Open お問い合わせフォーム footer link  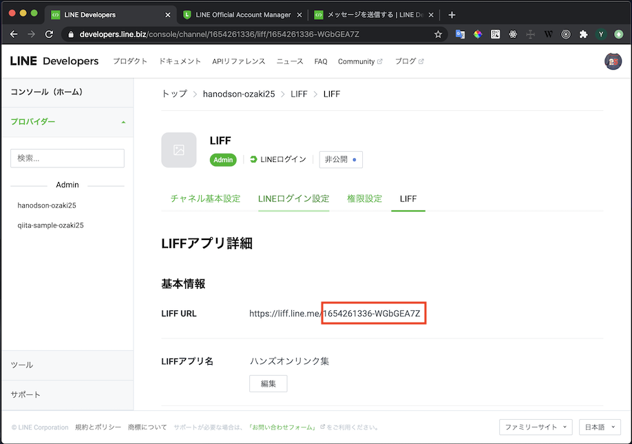pos(282,427)
